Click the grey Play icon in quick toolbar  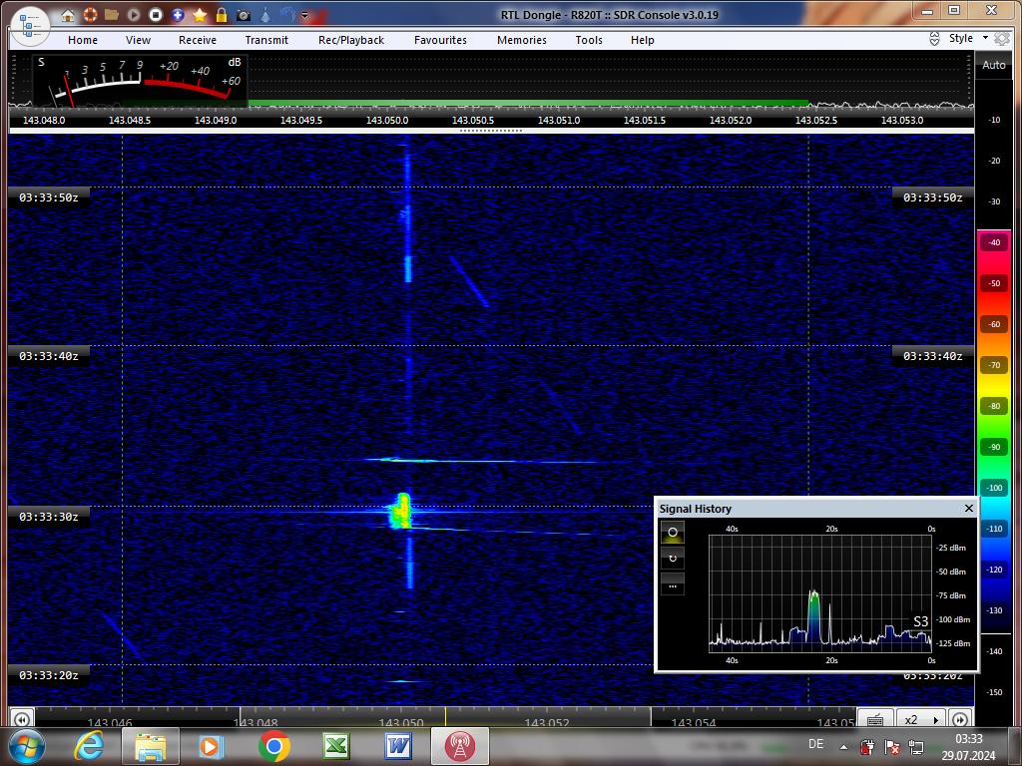(134, 14)
